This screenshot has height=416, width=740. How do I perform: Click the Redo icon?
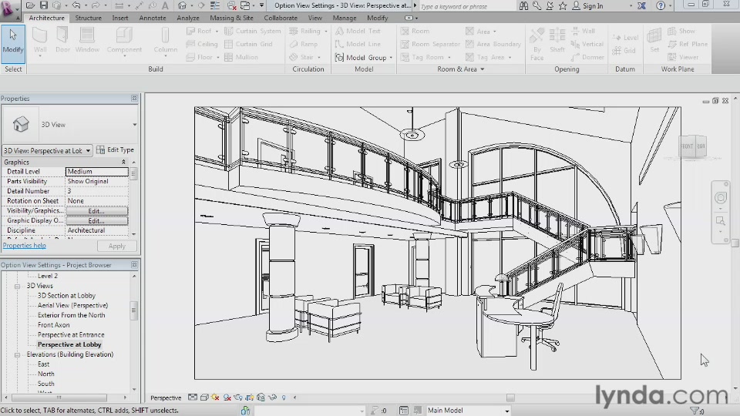click(95, 5)
